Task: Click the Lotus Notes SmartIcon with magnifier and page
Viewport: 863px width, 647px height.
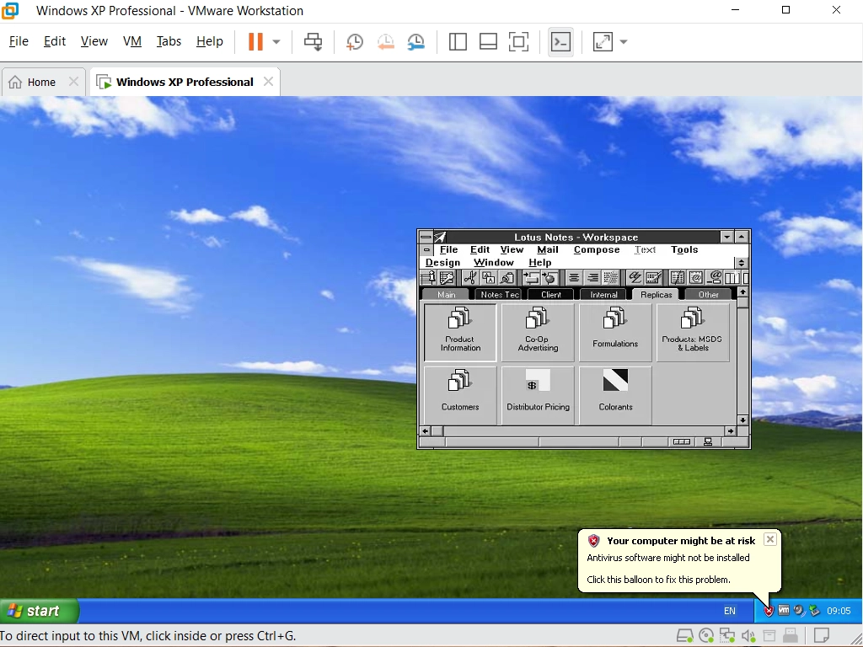Action: 507,278
